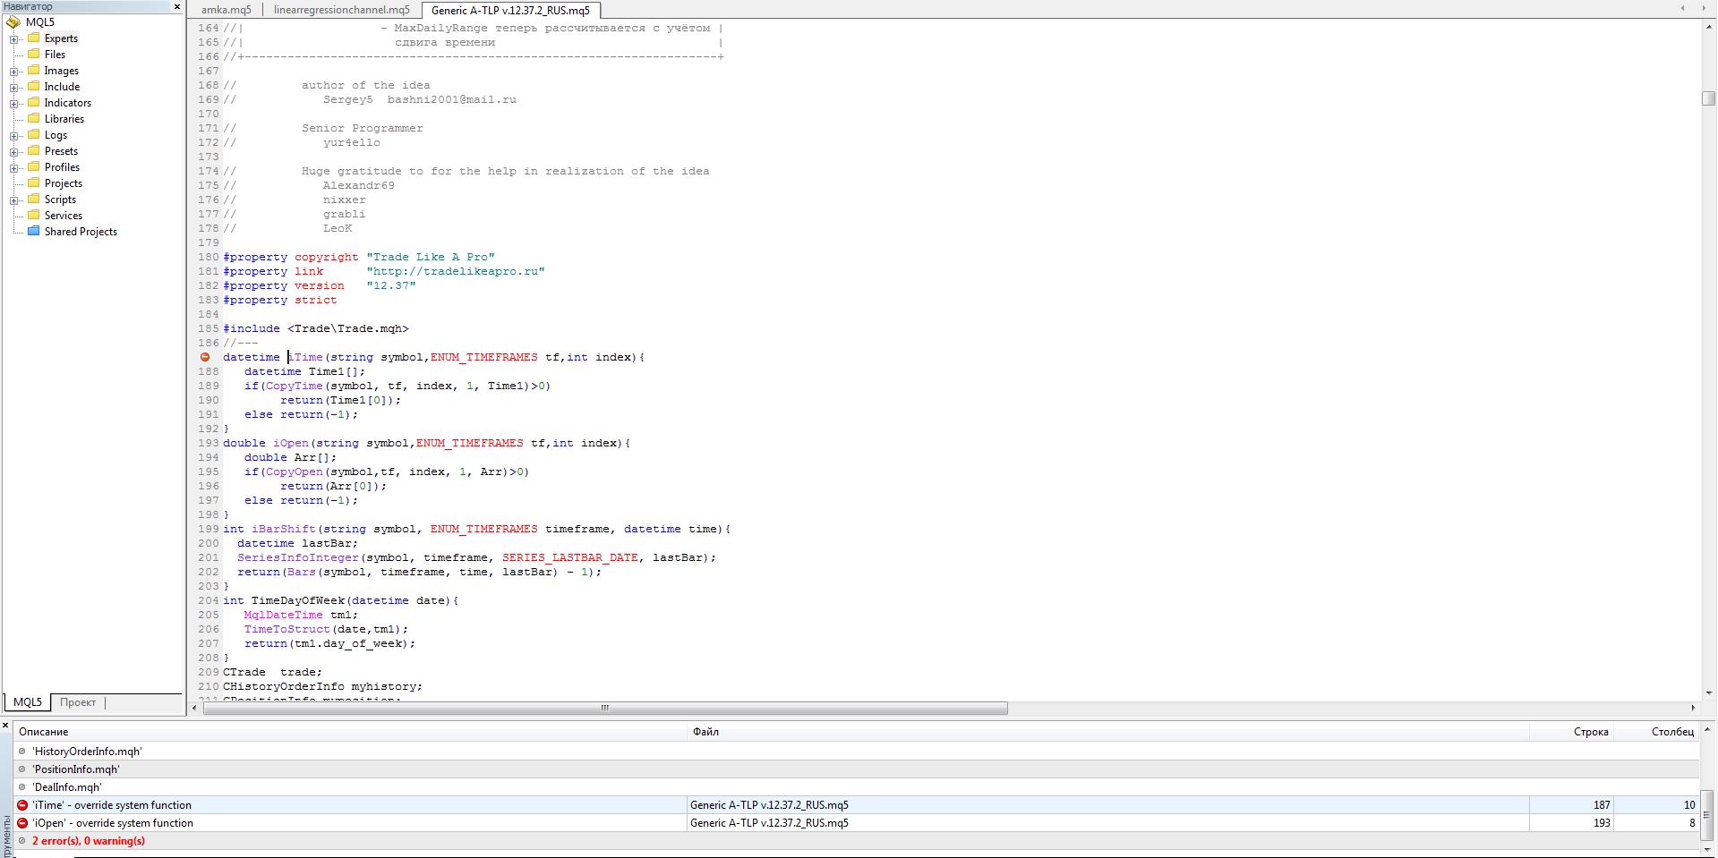Click the #include <Trade\Trade.mqh> line

coord(316,328)
